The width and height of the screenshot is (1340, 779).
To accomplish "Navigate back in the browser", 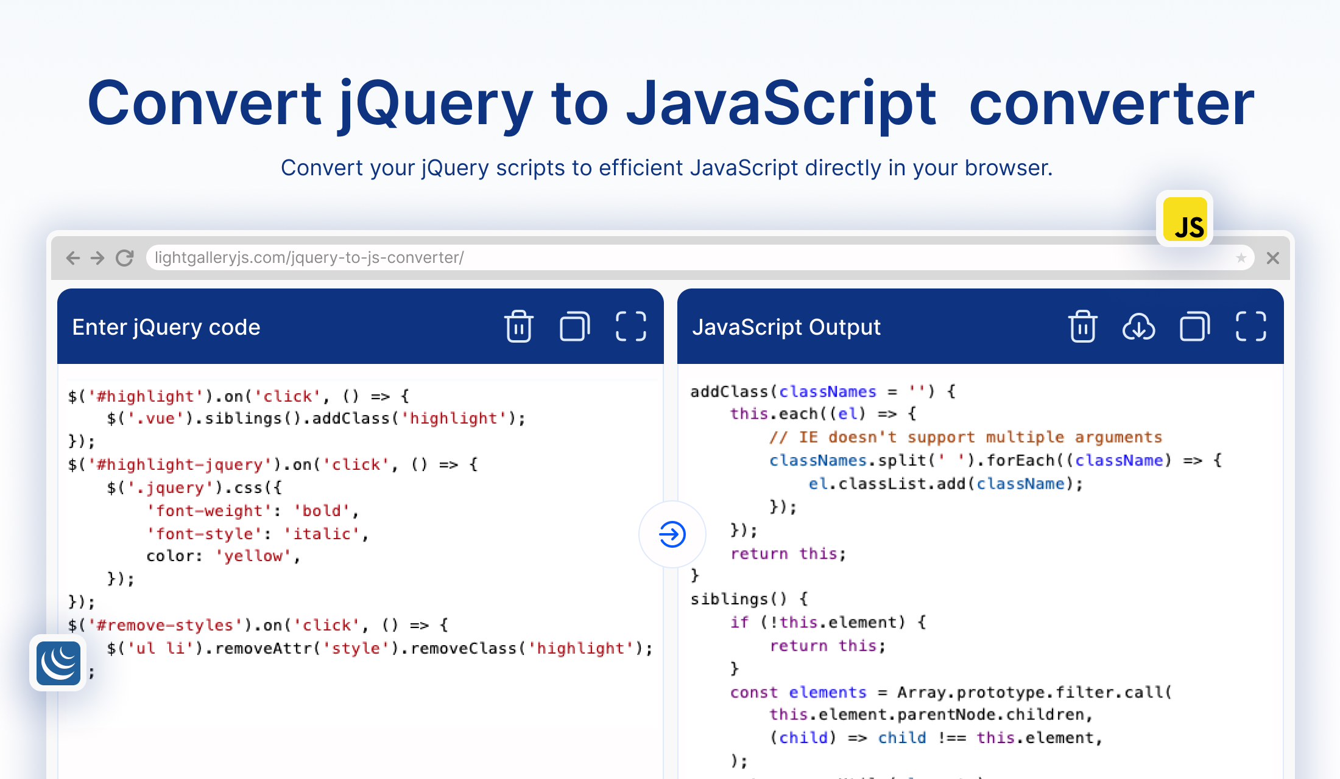I will [73, 257].
